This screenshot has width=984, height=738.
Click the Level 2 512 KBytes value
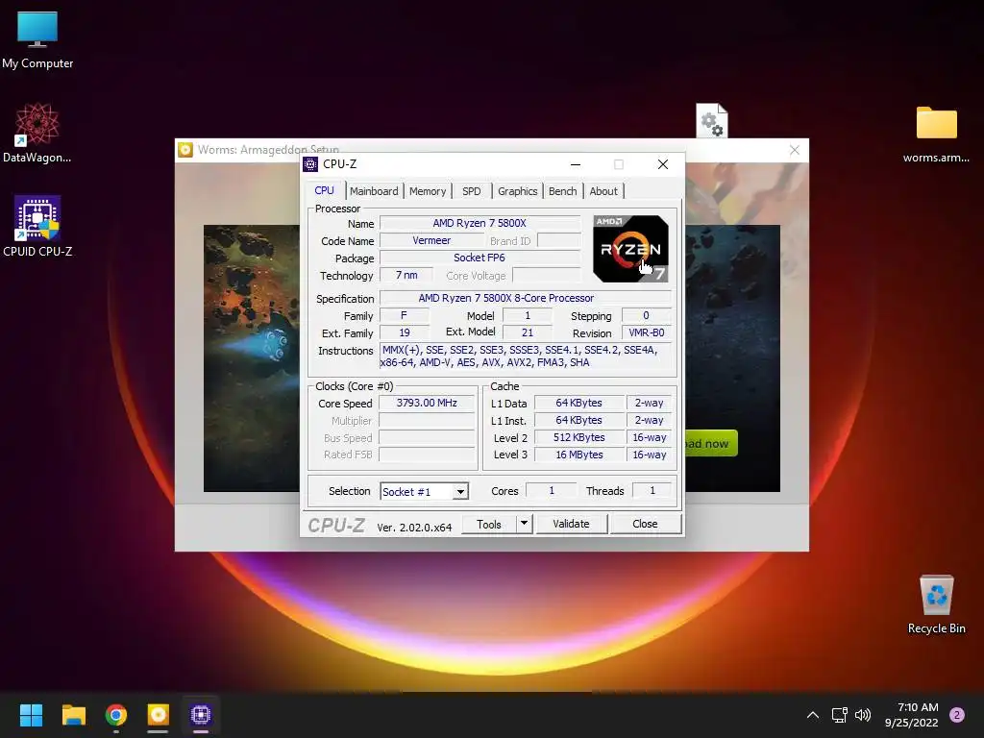coord(578,437)
